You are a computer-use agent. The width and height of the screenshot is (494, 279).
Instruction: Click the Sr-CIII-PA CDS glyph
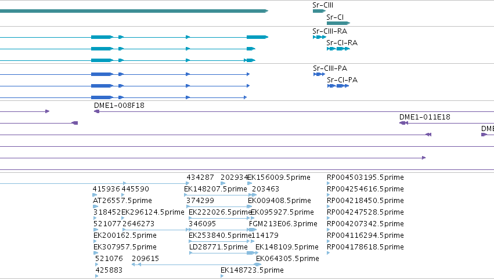319,74
